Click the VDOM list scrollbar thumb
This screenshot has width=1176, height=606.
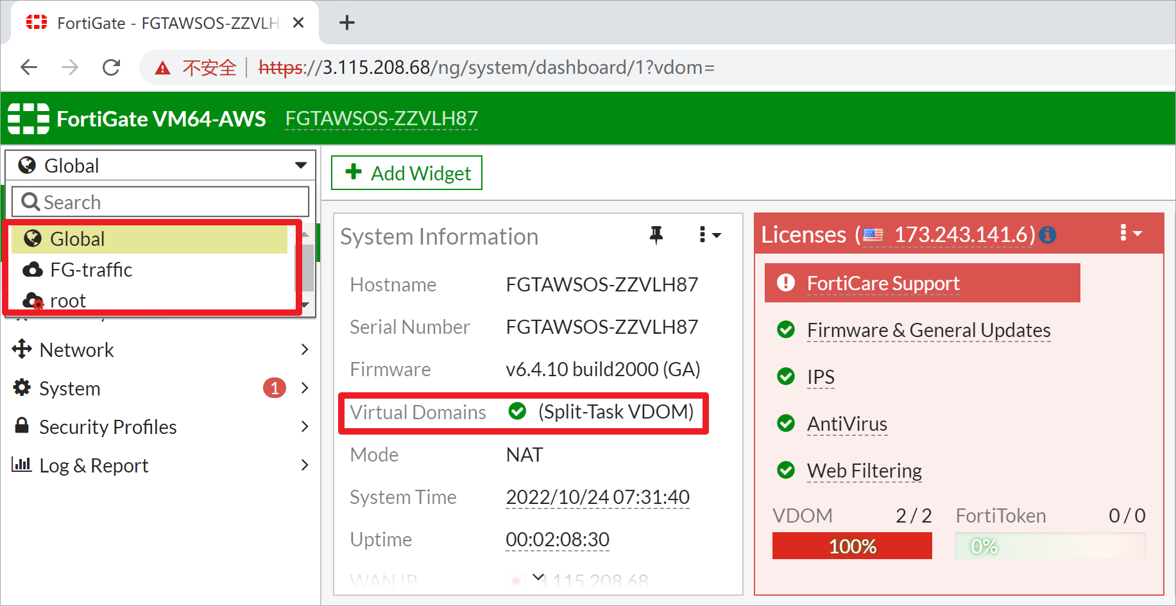[309, 268]
